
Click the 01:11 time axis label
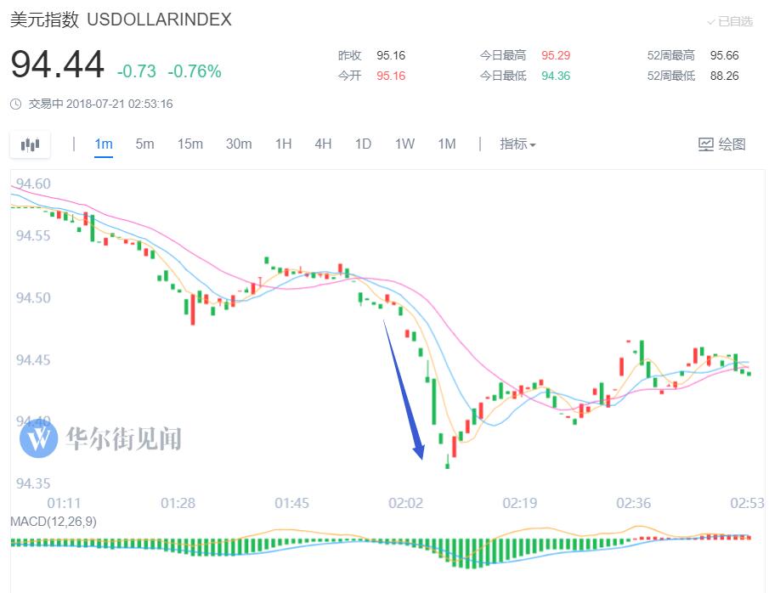click(64, 503)
